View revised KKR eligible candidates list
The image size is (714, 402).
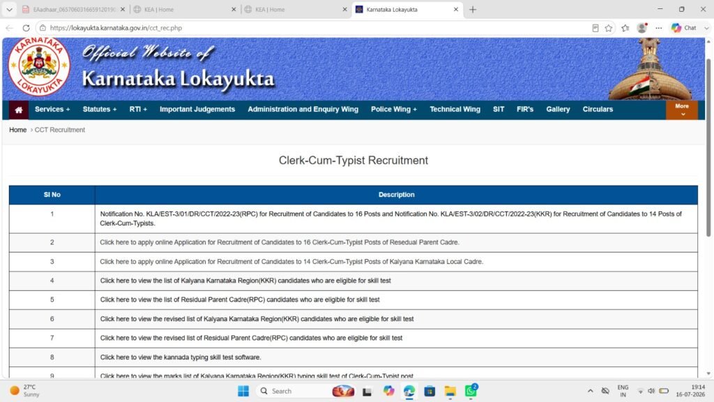point(257,319)
